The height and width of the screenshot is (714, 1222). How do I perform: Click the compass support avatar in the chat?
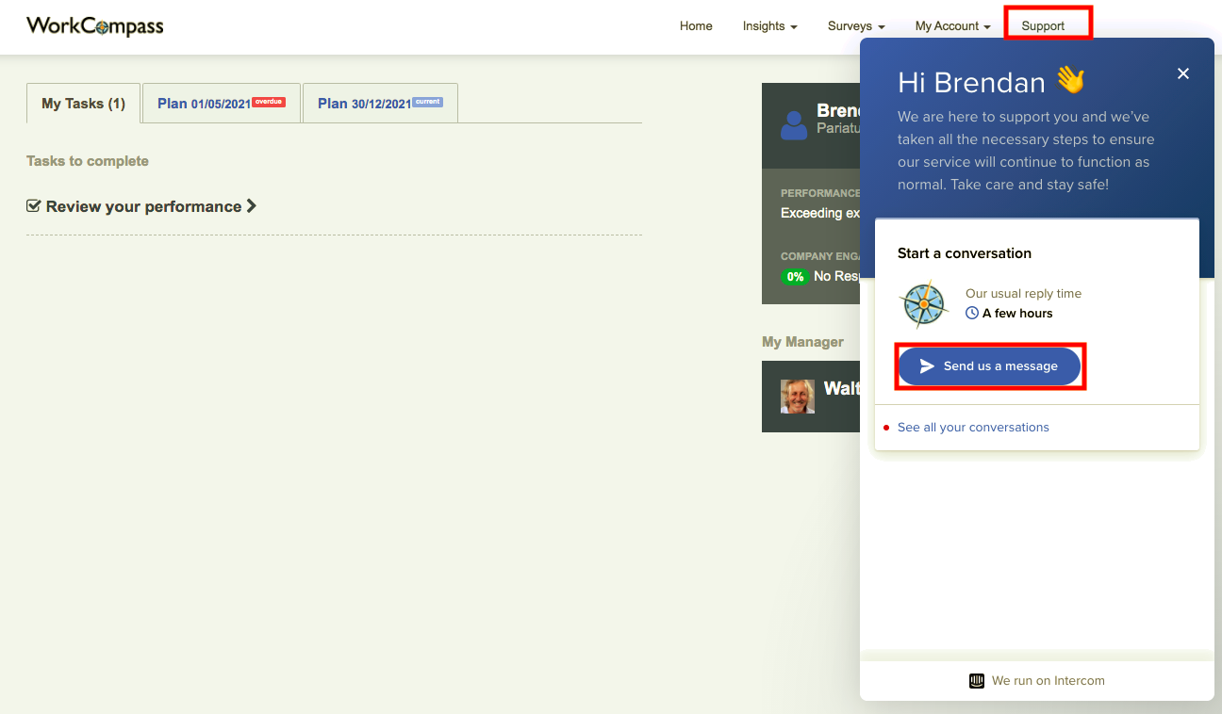point(924,303)
